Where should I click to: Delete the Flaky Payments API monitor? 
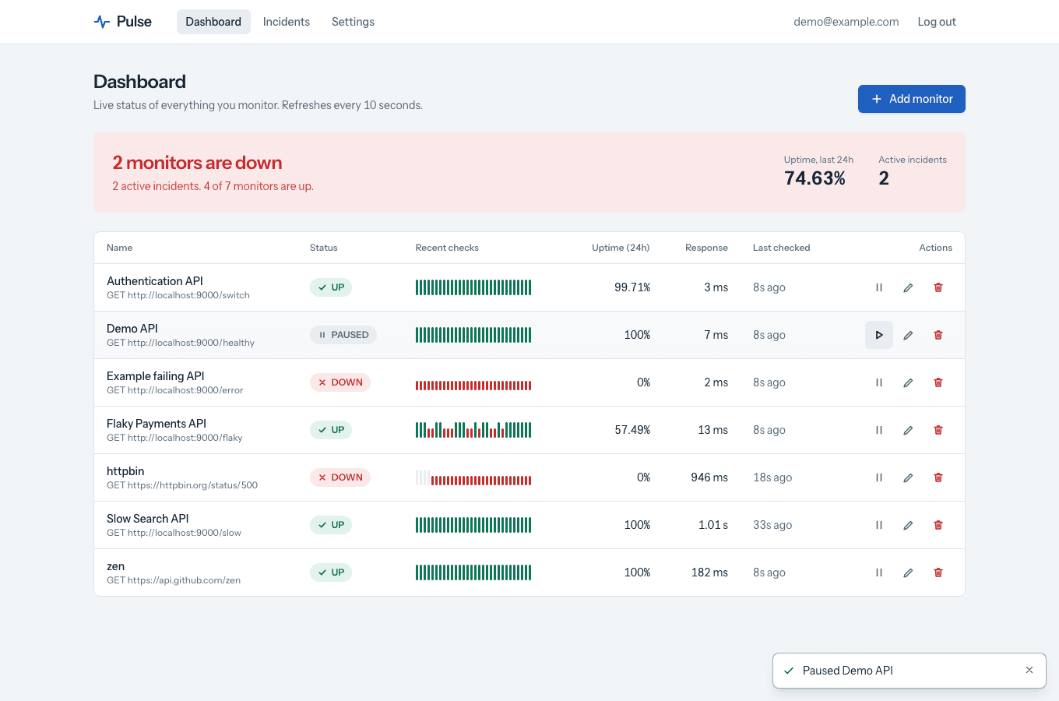tap(938, 430)
